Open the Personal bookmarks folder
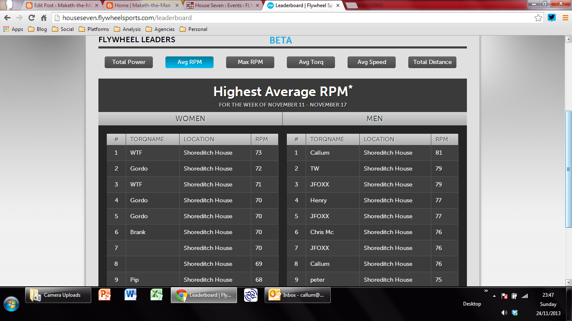Image resolution: width=572 pixels, height=321 pixels. coord(193,29)
